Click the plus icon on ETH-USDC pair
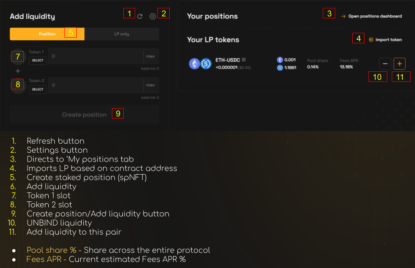Screen dimensions: 415x268 pos(399,64)
